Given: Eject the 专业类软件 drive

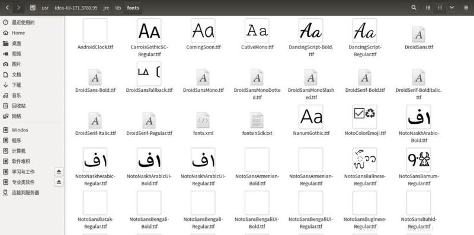Looking at the screenshot, I should pos(59,182).
